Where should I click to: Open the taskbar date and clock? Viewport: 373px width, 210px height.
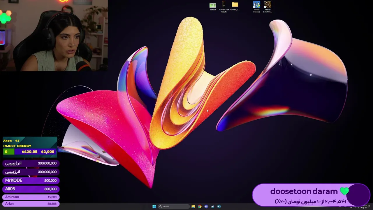tap(362, 206)
